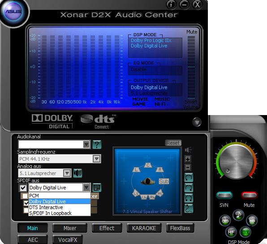Switch to the Mixer tab

[x=70, y=228]
